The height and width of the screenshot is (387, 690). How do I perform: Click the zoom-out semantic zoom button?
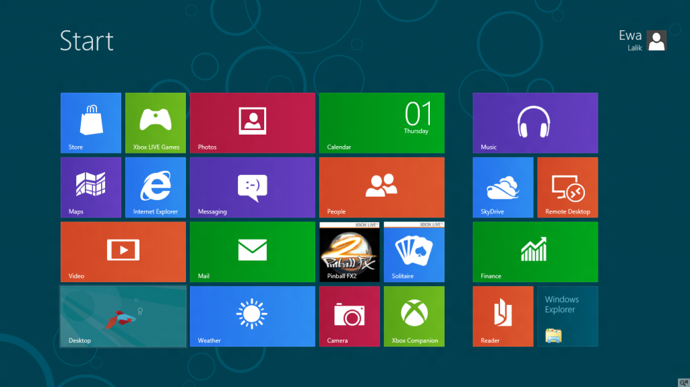pyautogui.click(x=683, y=382)
